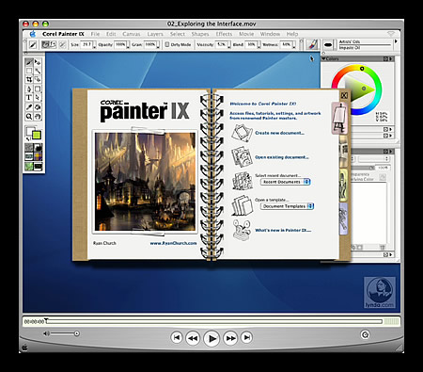Screen dimensions: 423x372
Task: Open the Paper selector in the toolbox
Action: pyautogui.click(x=29, y=147)
